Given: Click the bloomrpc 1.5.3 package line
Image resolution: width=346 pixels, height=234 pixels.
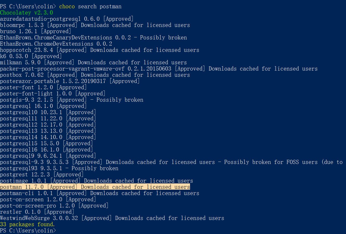Looking at the screenshot, I should 95,25.
